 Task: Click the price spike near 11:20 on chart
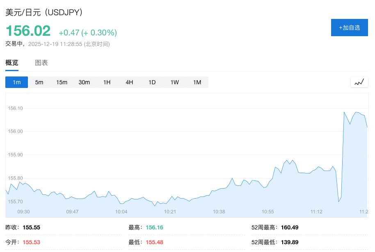pos(344,112)
